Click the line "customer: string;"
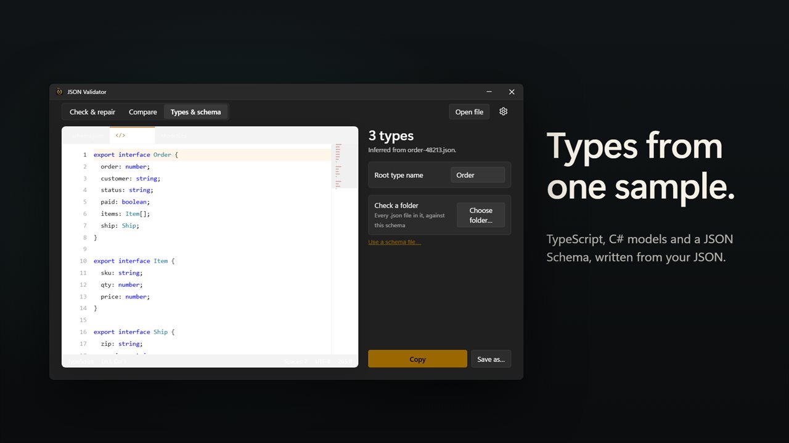The width and height of the screenshot is (789, 443). pyautogui.click(x=131, y=178)
